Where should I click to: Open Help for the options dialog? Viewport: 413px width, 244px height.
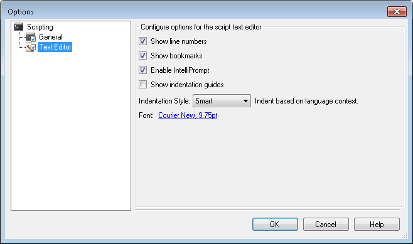coord(377,225)
